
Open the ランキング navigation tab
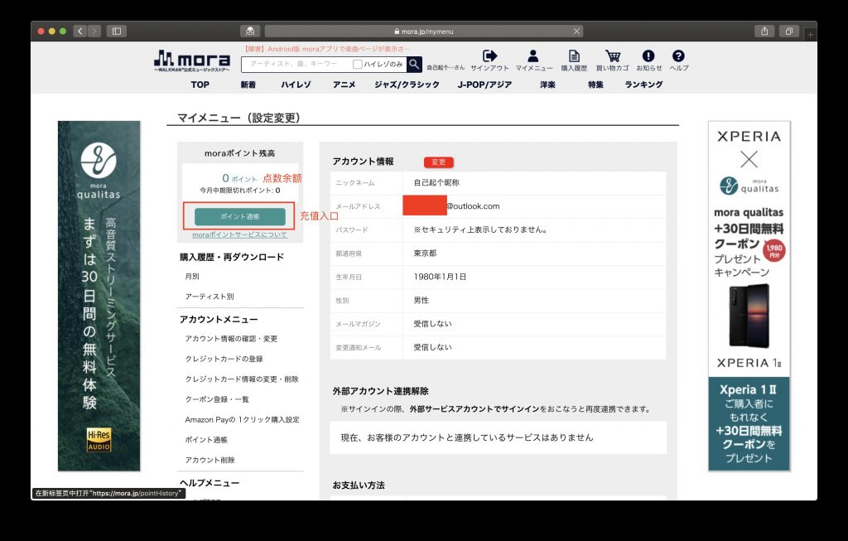click(x=643, y=85)
